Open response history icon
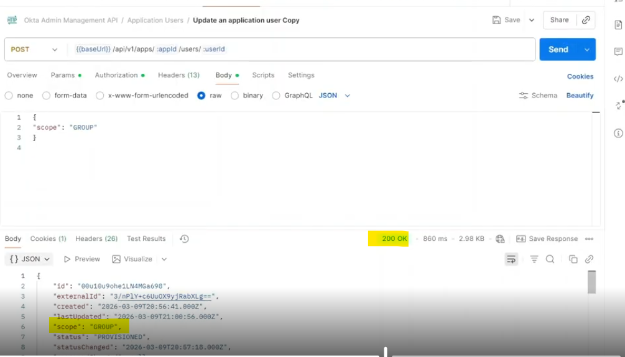 184,239
